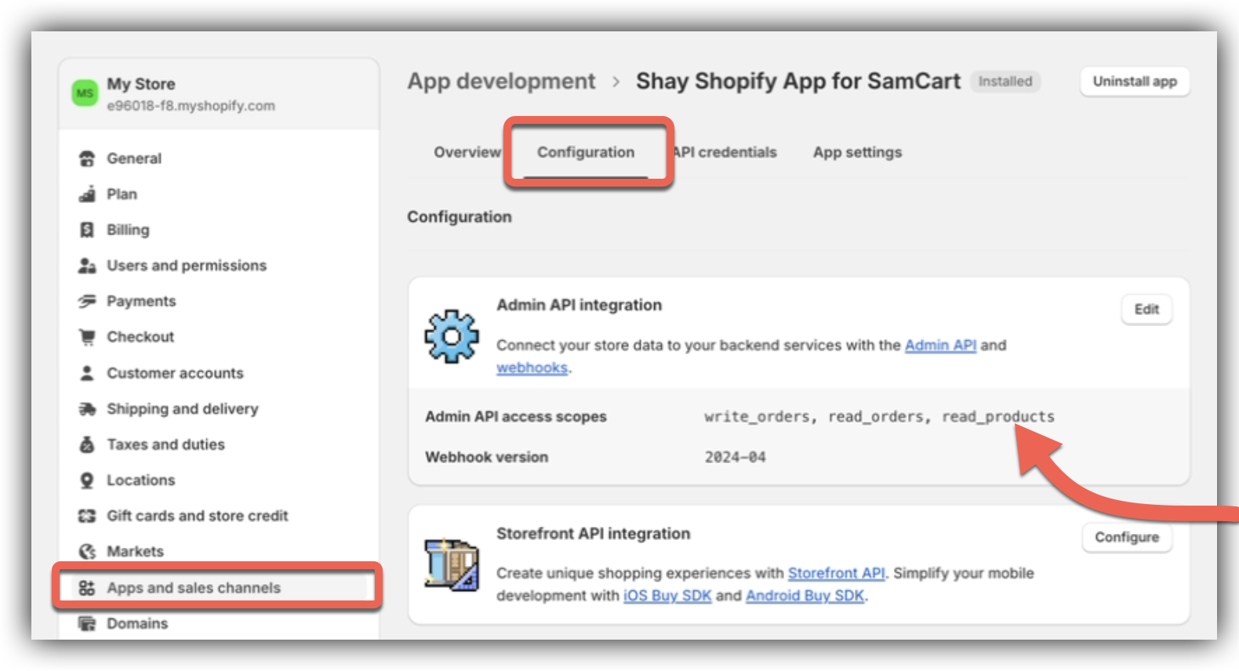Go back to App development breadcrumb
Screen dimensions: 1239x671
pos(501,81)
